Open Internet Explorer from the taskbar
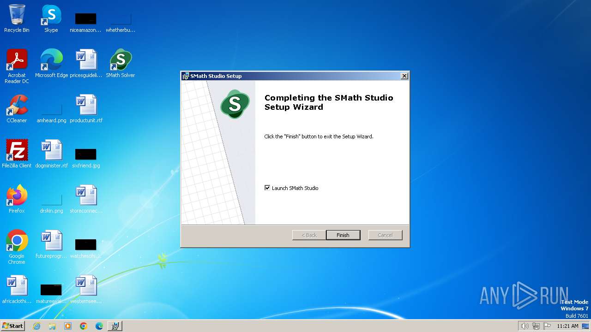The width and height of the screenshot is (591, 332). (36, 326)
